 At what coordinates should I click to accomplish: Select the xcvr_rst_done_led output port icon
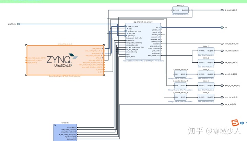point(222,44)
